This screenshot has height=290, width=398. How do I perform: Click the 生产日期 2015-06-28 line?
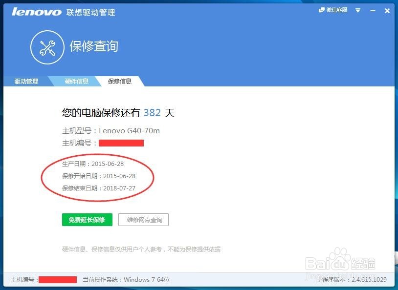[93, 164]
